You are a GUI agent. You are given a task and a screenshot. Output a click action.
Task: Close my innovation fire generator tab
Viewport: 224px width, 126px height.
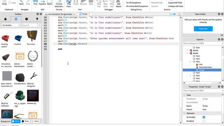point(74,14)
